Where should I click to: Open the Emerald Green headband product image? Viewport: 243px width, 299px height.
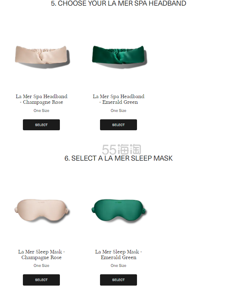pyautogui.click(x=119, y=56)
